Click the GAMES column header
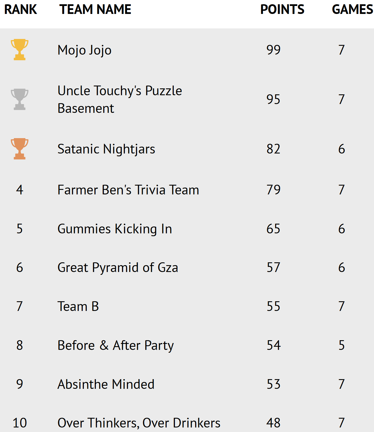This screenshot has height=432, width=374. pos(352,9)
